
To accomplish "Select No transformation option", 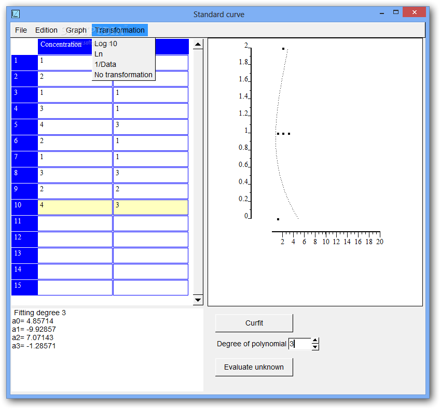I will coord(123,75).
